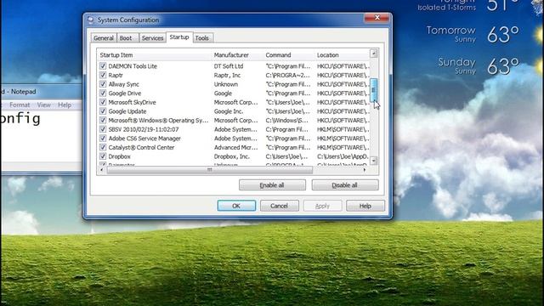Click the 'Sunday Sunny' weather forecast entry
The width and height of the screenshot is (544, 306).
pyautogui.click(x=479, y=66)
